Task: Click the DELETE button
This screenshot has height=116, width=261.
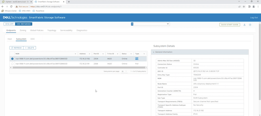Action: pyautogui.click(x=30, y=48)
